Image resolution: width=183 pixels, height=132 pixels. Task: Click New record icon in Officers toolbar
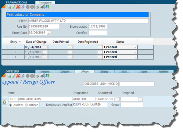point(9,76)
